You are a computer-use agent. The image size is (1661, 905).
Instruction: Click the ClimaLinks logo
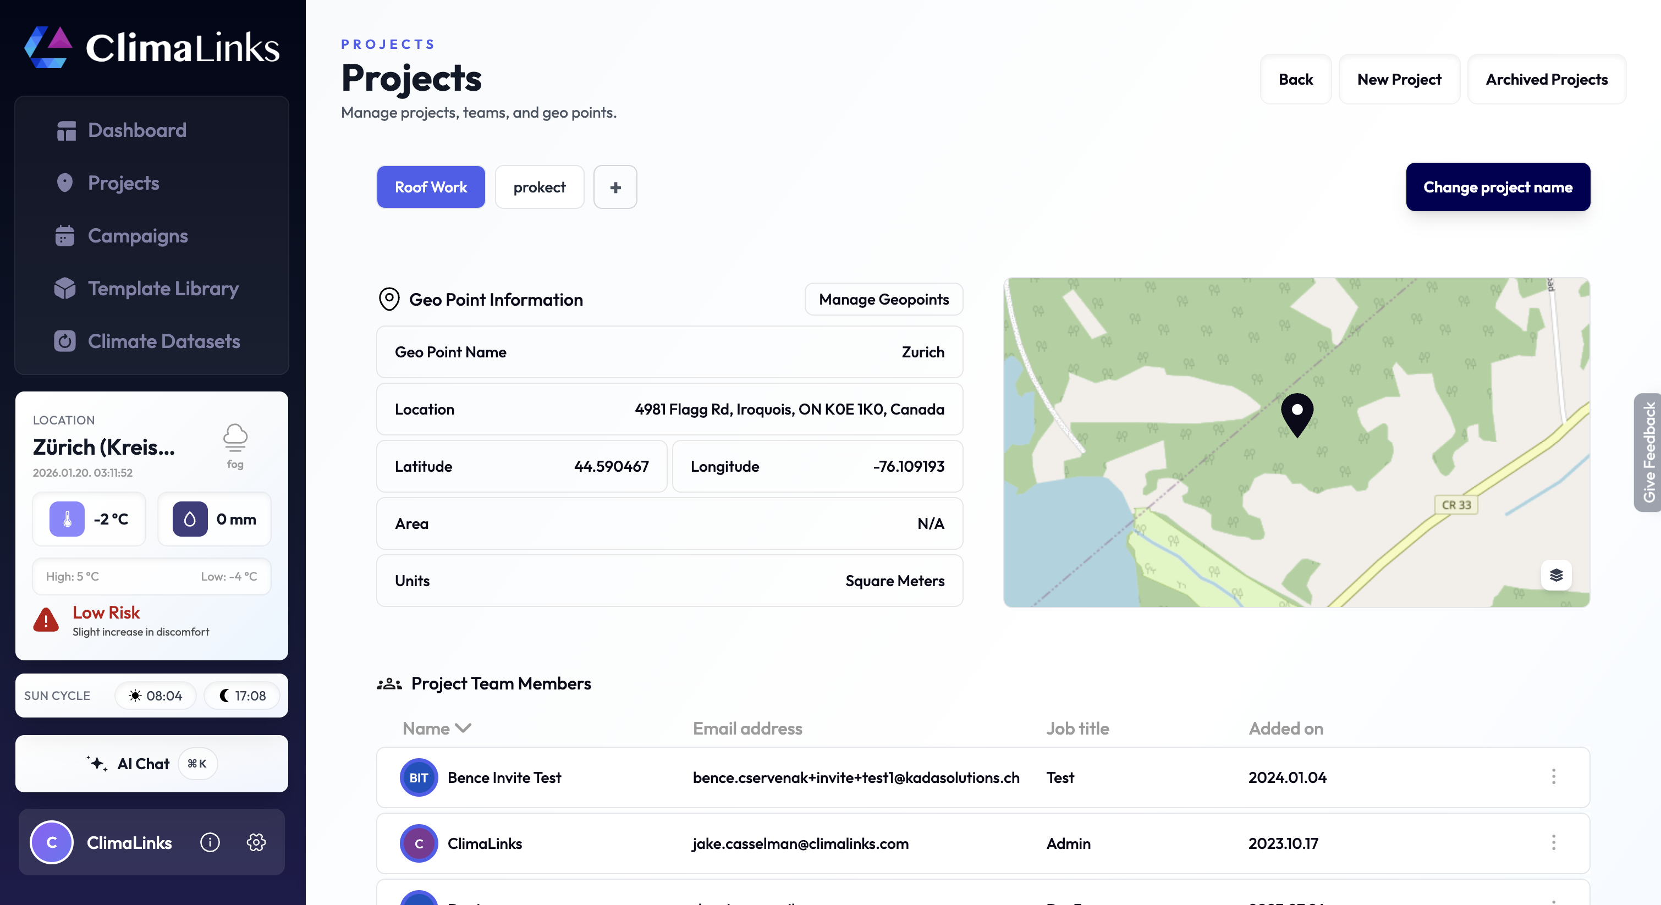click(x=151, y=46)
